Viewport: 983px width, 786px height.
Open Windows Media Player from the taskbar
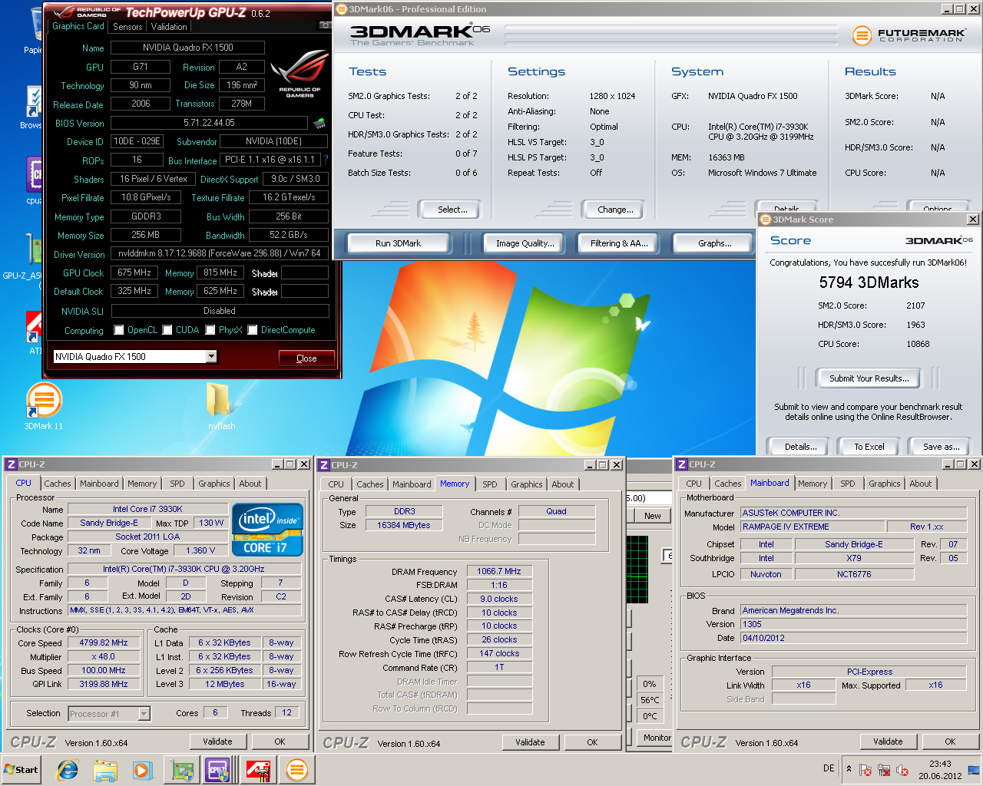[x=142, y=770]
